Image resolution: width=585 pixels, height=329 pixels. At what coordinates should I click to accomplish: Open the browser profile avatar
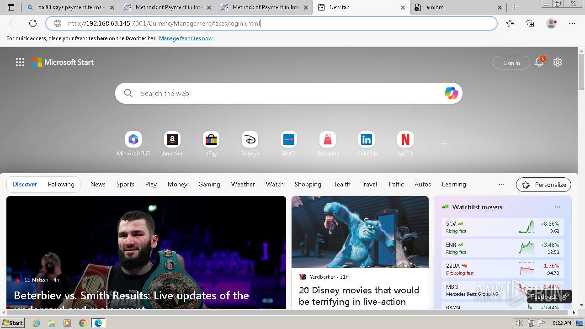click(551, 23)
